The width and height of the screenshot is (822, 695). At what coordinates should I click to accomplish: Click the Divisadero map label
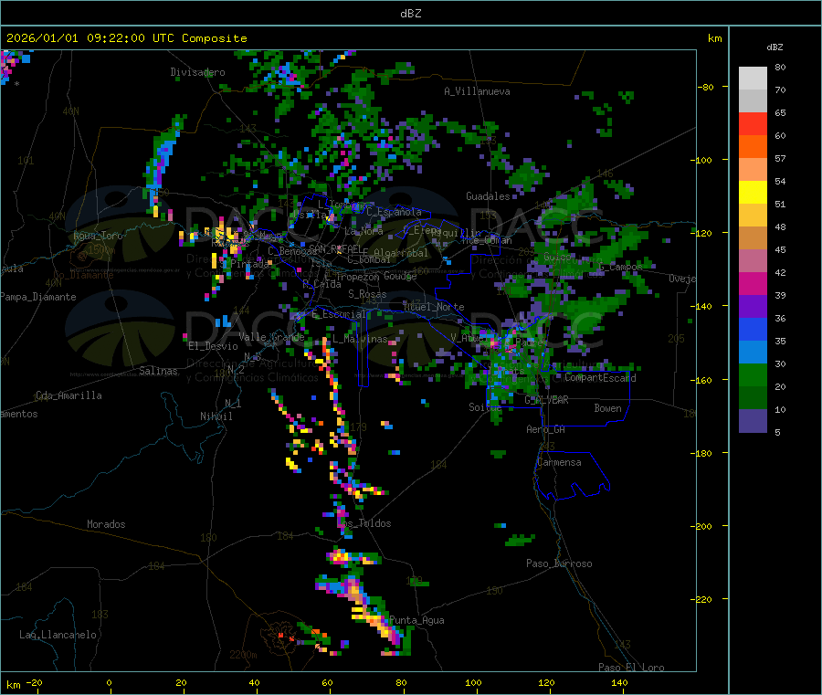click(x=197, y=72)
